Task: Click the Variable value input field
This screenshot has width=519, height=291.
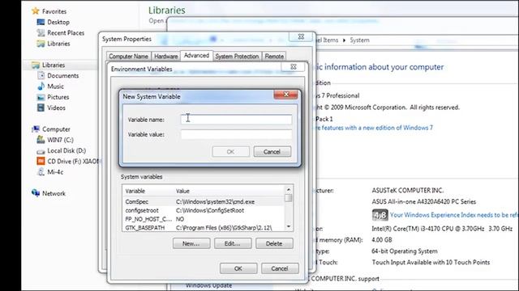Action: [x=236, y=134]
